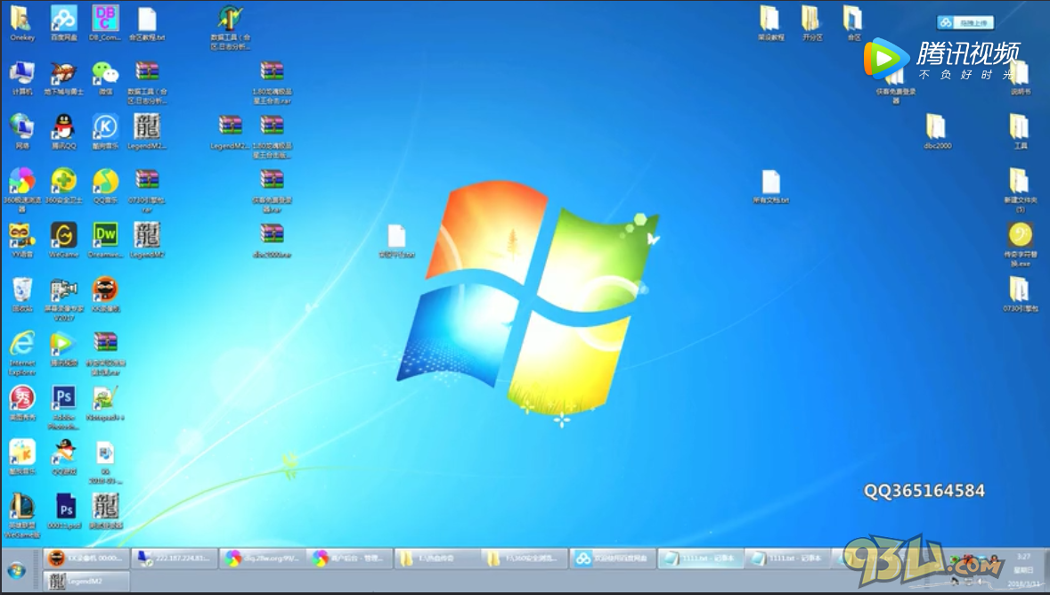Open the 腾讯视频 desktop shortcut
1050x595 pixels.
click(63, 349)
